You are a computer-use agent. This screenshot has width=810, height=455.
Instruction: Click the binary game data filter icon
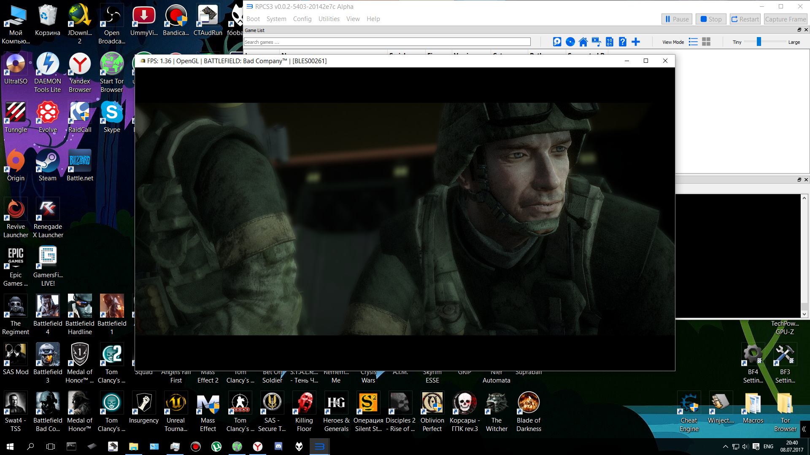(x=609, y=42)
